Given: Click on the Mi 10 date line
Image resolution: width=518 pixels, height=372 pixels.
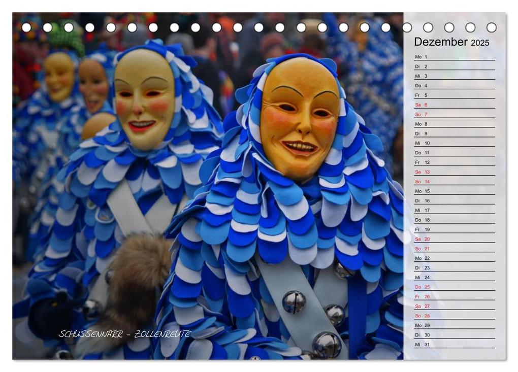Looking at the screenshot, I should pyautogui.click(x=454, y=143).
